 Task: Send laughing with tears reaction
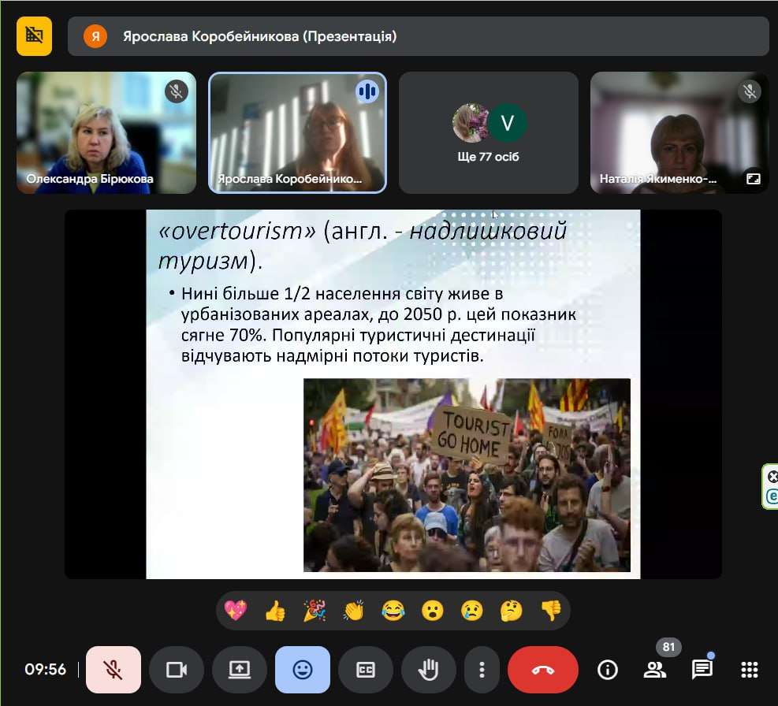[393, 610]
